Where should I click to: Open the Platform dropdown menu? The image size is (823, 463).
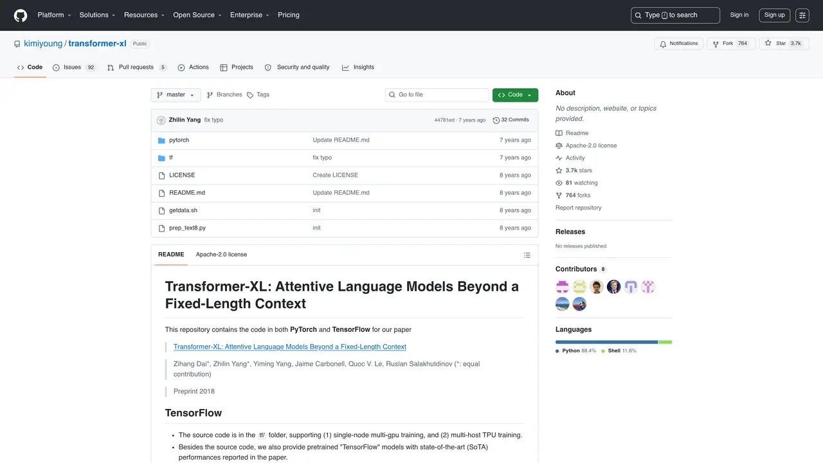click(54, 15)
